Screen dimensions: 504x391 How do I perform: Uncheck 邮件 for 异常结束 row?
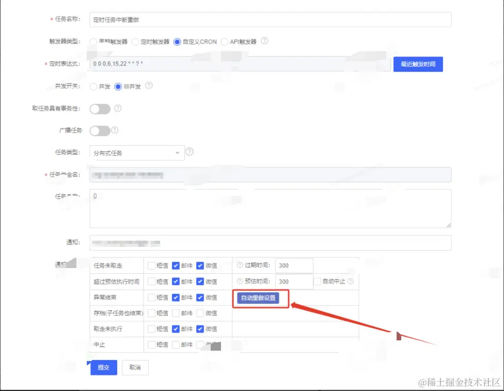176,298
